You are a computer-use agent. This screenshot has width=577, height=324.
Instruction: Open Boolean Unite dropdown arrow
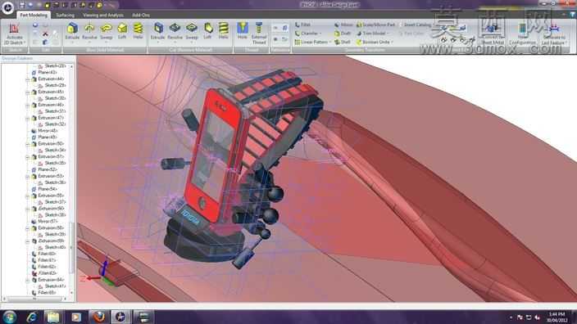point(392,43)
